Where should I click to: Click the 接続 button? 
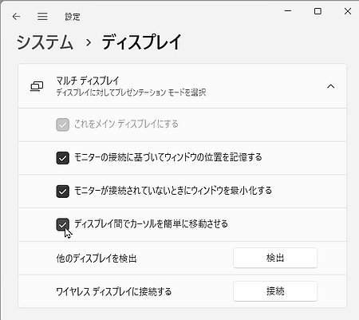click(x=275, y=291)
